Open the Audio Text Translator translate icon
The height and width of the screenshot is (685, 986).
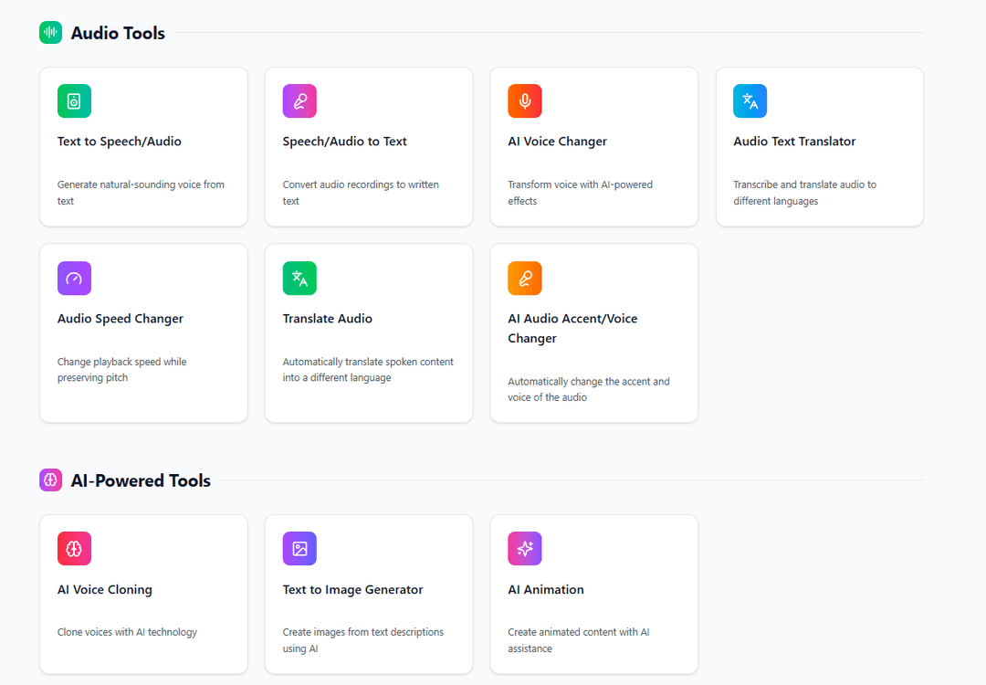coord(750,100)
